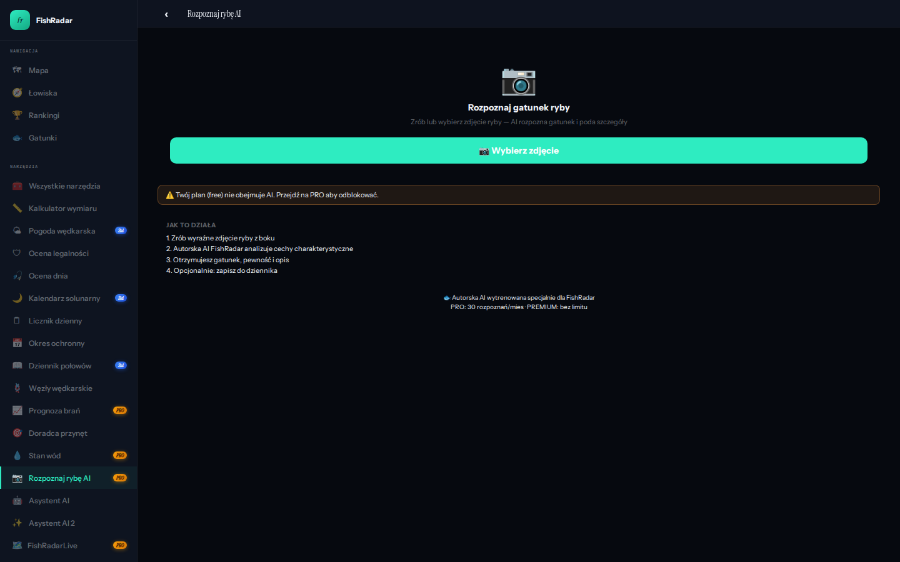Click the Stan wód water drop icon
900x562 pixels.
click(17, 455)
